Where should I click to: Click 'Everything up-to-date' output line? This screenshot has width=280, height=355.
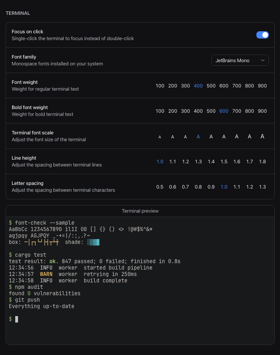point(42,306)
